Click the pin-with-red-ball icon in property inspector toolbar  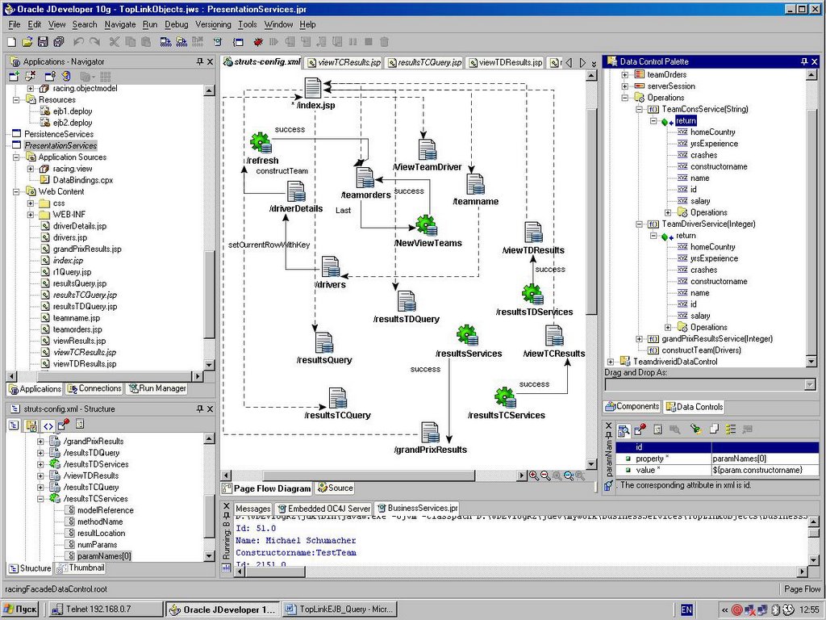pos(640,429)
